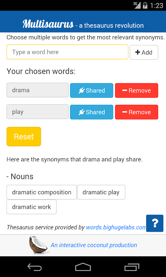Open the words.bighugelabs.com link
The image size is (166, 277).
pyautogui.click(x=116, y=227)
